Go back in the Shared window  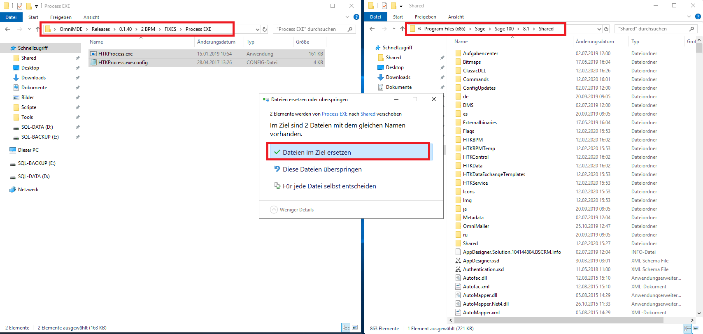(372, 29)
